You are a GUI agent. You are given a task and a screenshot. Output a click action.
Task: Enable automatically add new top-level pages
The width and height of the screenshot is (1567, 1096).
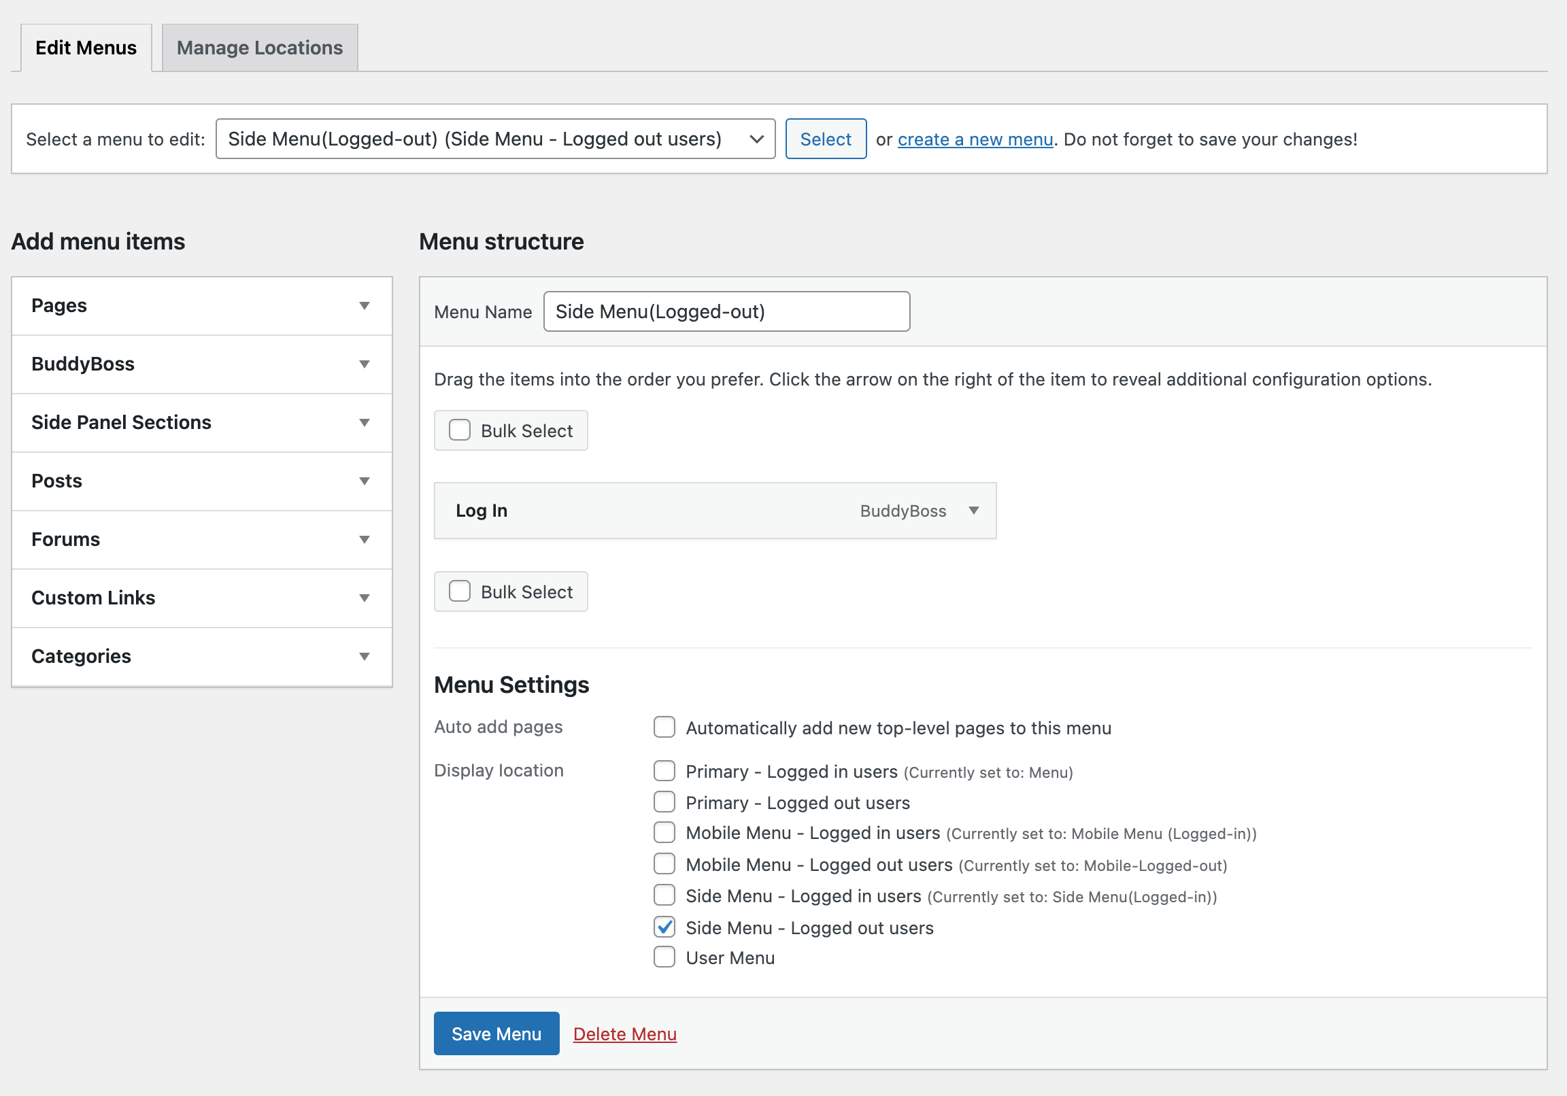pos(664,727)
